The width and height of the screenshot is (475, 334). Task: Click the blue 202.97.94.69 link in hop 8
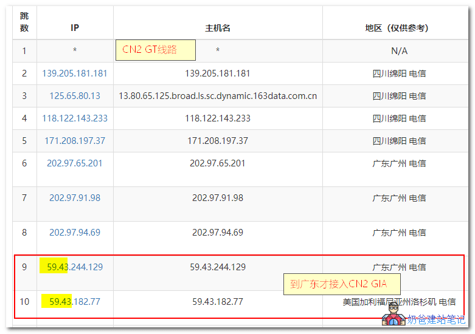pyautogui.click(x=75, y=233)
